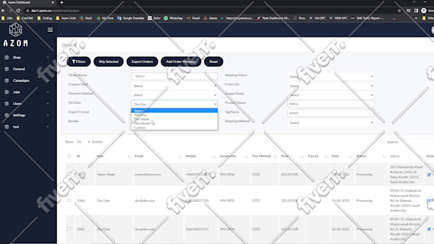Collapse the On Date dropdown
Screen dimensions: 434x244
tap(174, 104)
